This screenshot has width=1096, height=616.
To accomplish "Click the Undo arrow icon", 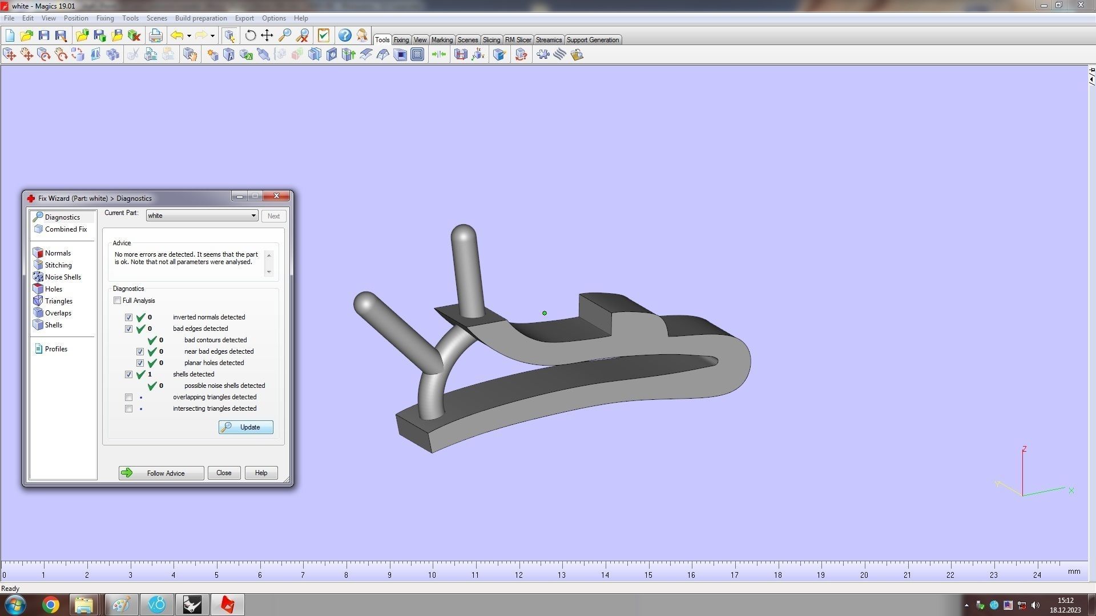I will [177, 35].
